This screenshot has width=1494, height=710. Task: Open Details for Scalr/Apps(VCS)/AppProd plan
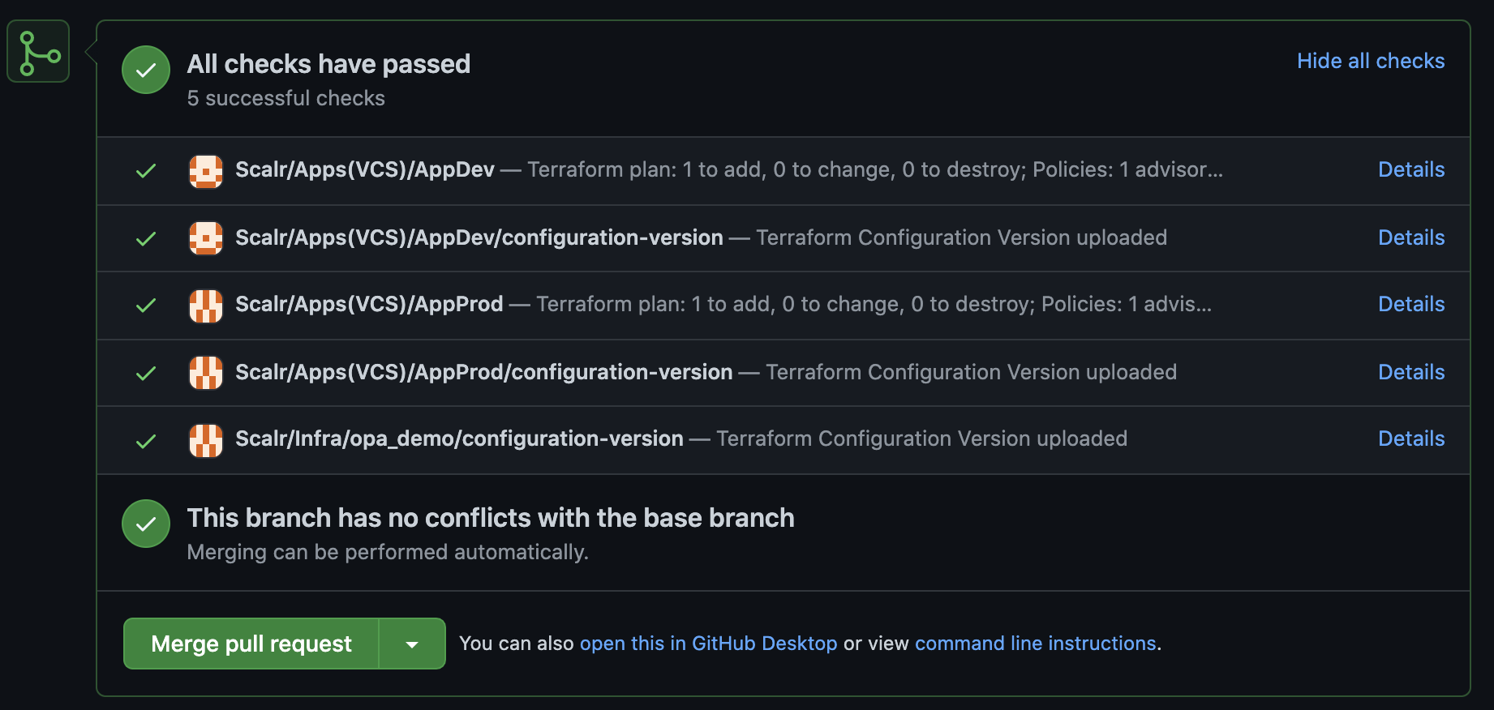pyautogui.click(x=1411, y=304)
